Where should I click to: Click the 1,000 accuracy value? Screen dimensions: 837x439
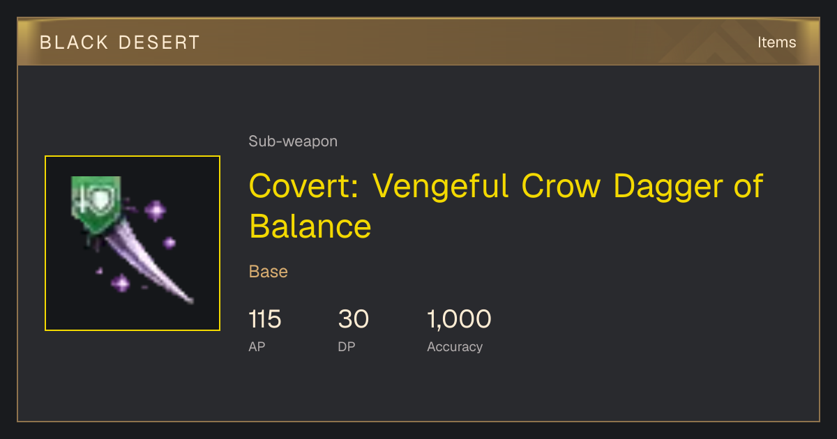click(x=459, y=319)
